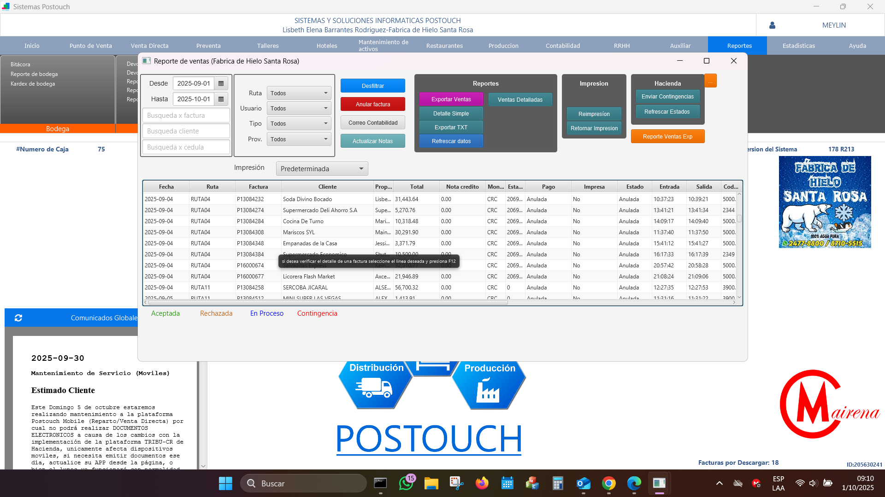Open the Impresión Predeterminada combo box

[x=322, y=169]
